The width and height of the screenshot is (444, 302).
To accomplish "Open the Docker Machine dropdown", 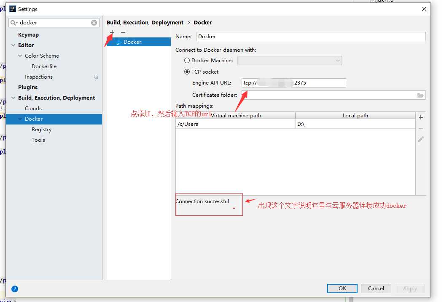I will coord(289,61).
